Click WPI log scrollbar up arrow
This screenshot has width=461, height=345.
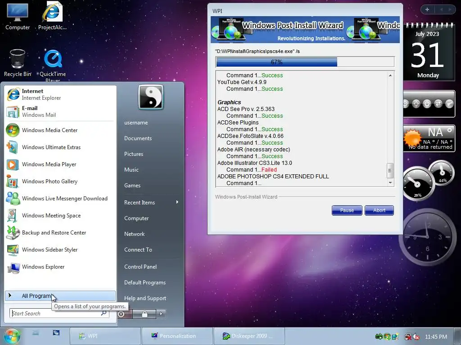coord(390,75)
